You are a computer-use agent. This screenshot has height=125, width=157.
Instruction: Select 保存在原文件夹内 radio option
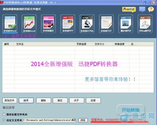point(4,114)
